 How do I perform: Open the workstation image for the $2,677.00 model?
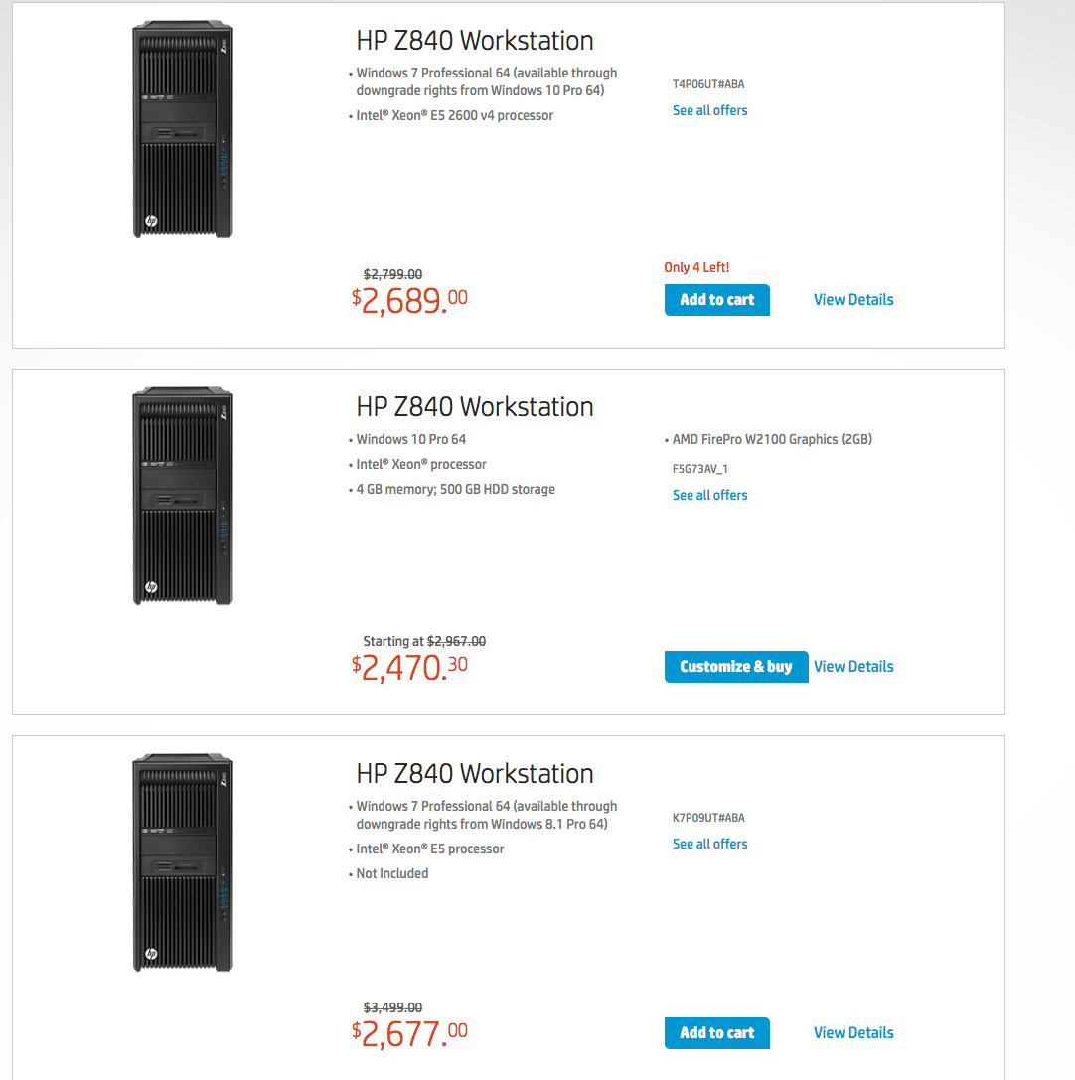point(183,863)
